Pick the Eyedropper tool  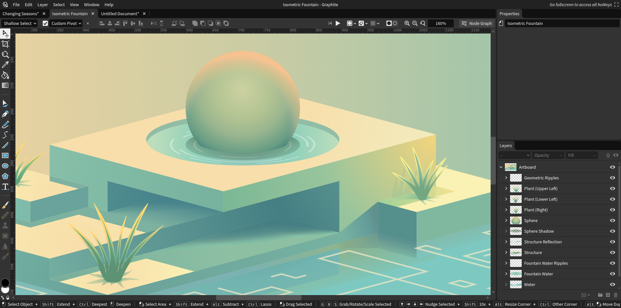click(x=5, y=65)
